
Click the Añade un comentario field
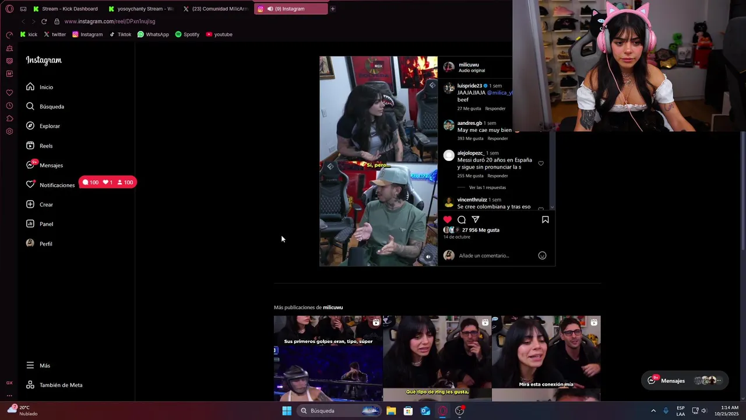click(x=484, y=256)
